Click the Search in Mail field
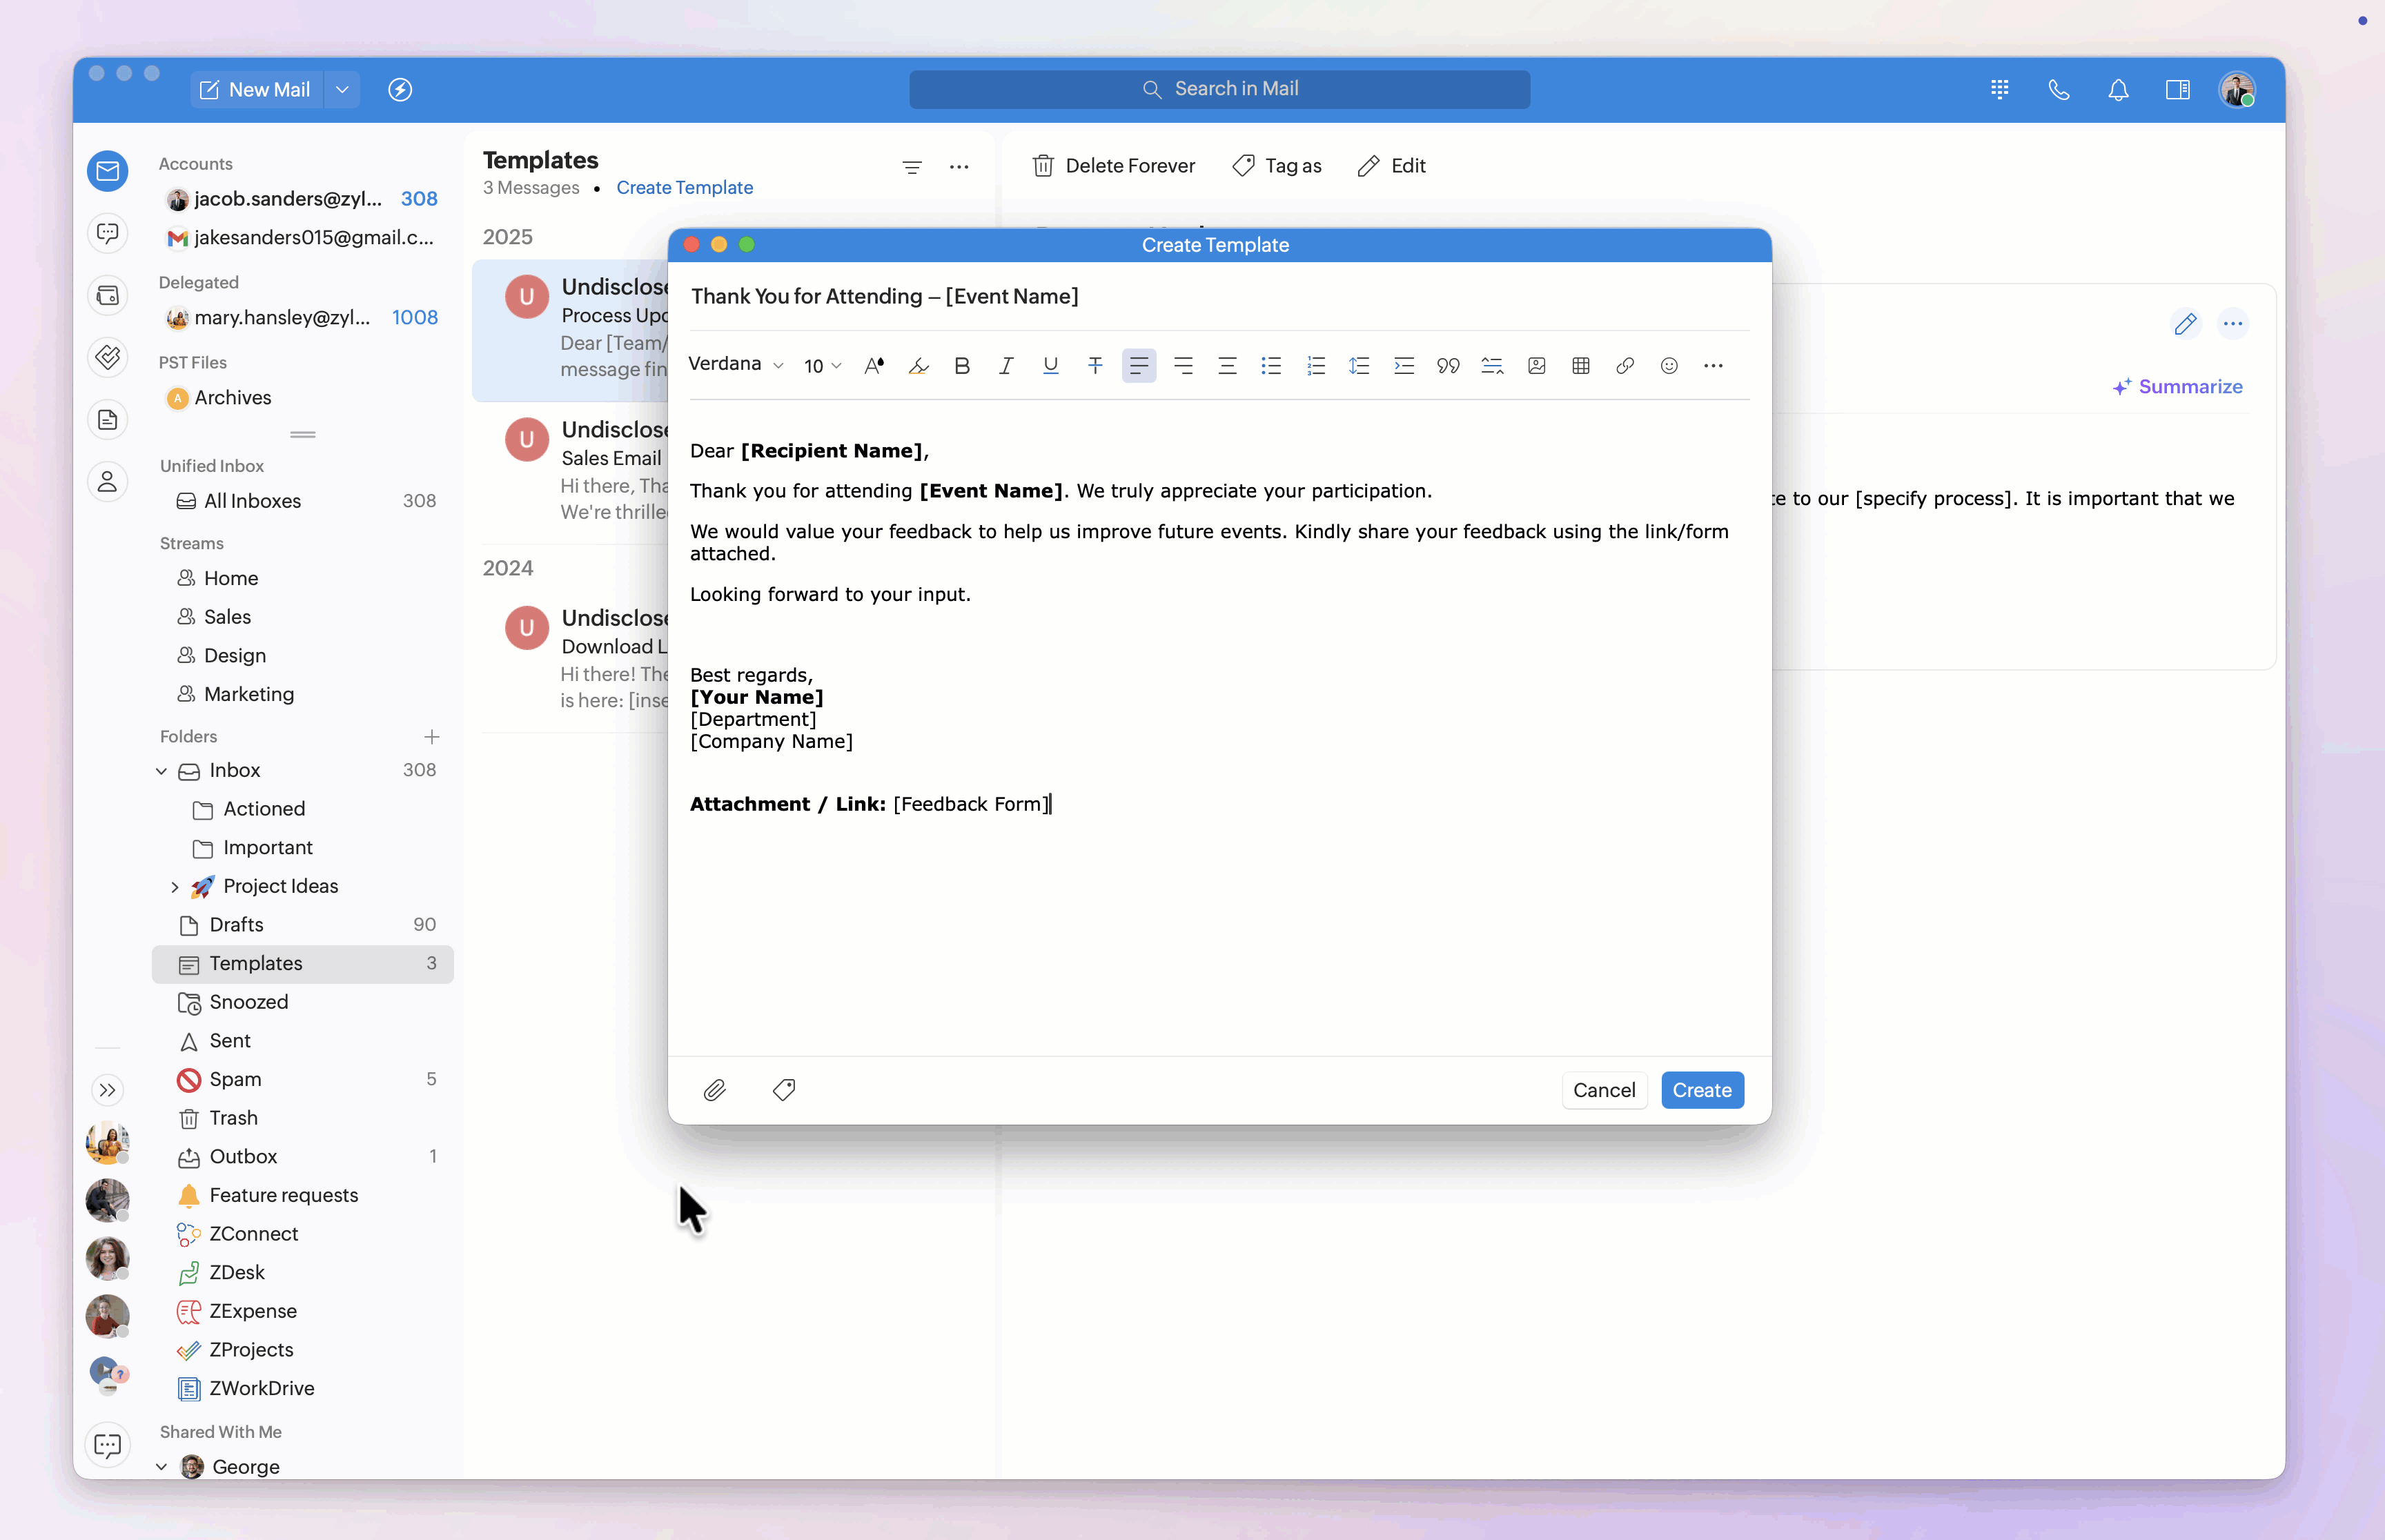The image size is (2385, 1540). click(x=1219, y=89)
